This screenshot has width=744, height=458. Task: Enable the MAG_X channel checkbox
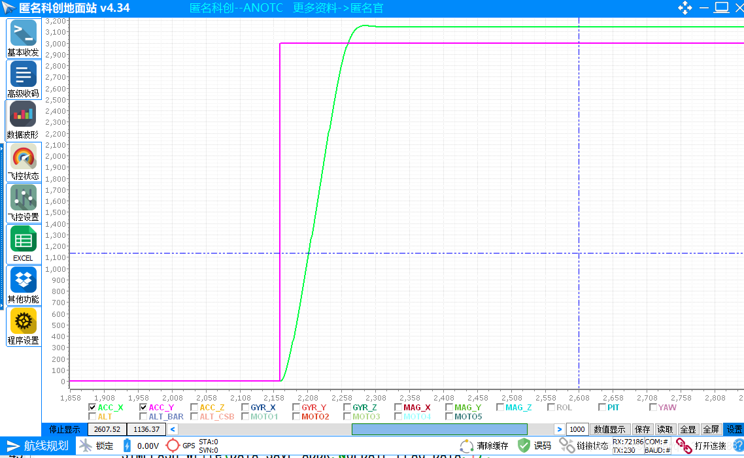(x=398, y=407)
